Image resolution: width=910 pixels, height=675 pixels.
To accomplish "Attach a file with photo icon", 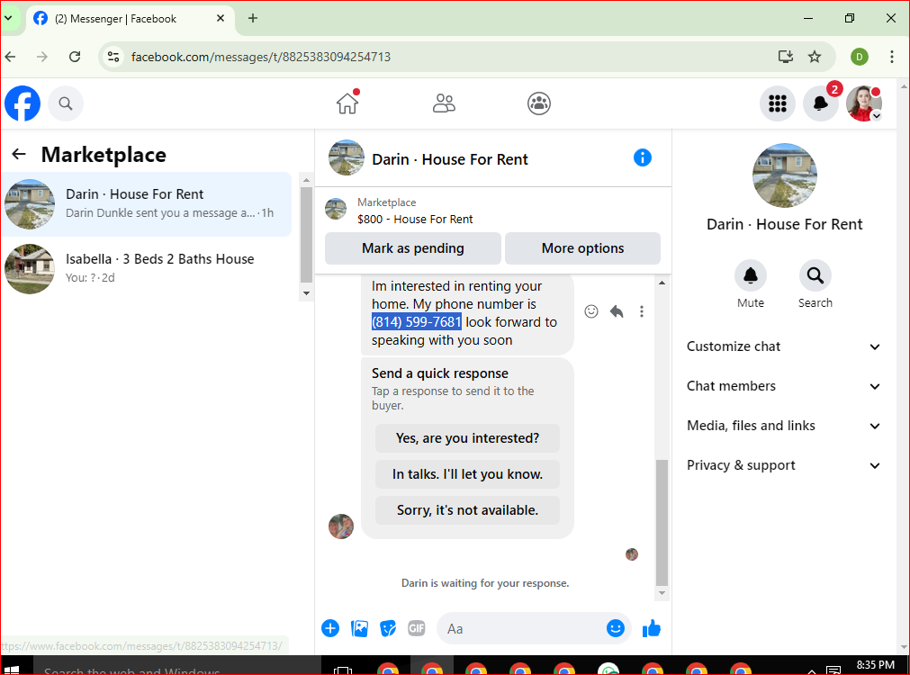I will 359,628.
